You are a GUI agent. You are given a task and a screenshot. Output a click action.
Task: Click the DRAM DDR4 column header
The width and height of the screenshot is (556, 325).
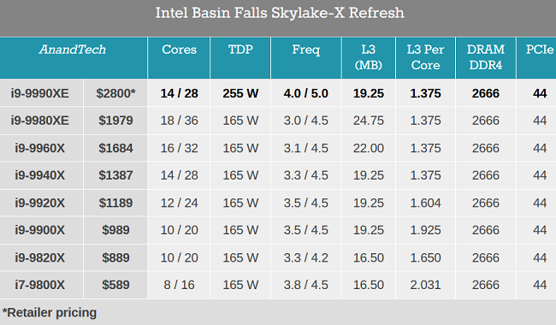[486, 57]
